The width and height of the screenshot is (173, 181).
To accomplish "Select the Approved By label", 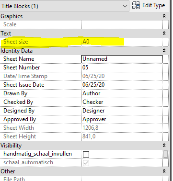I will pos(20,119).
